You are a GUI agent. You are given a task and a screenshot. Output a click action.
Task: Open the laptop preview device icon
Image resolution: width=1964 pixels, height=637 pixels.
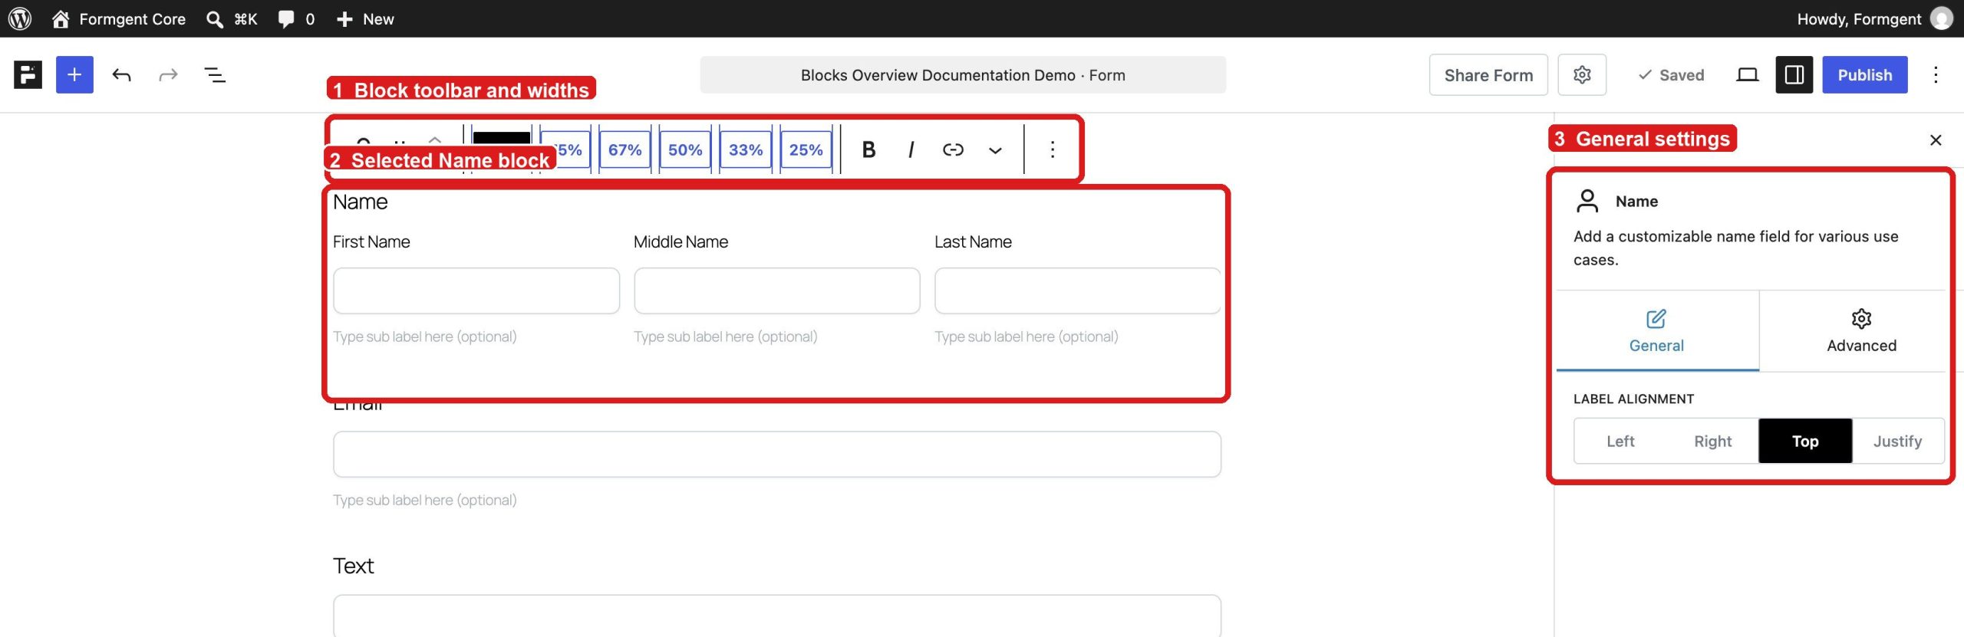point(1748,74)
